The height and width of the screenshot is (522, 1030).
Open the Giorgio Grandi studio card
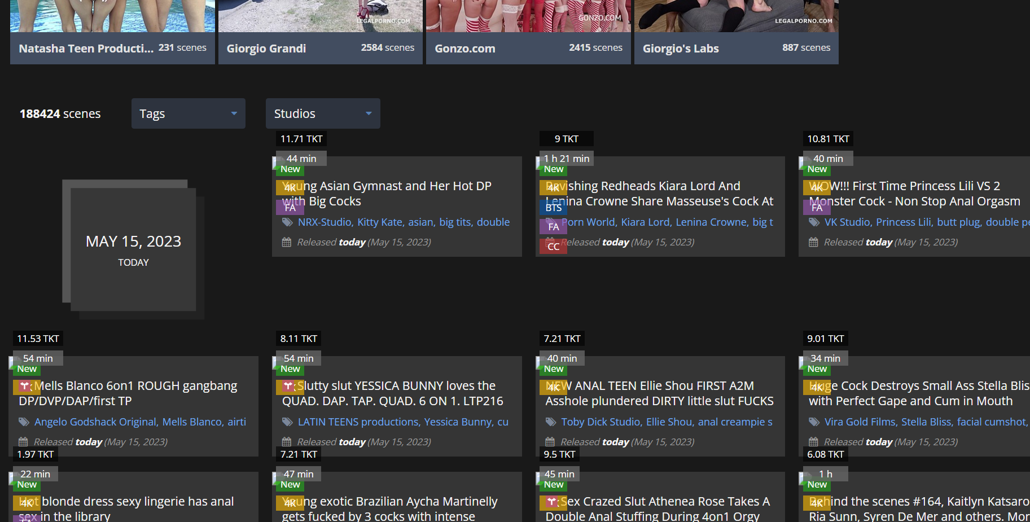[x=320, y=48]
